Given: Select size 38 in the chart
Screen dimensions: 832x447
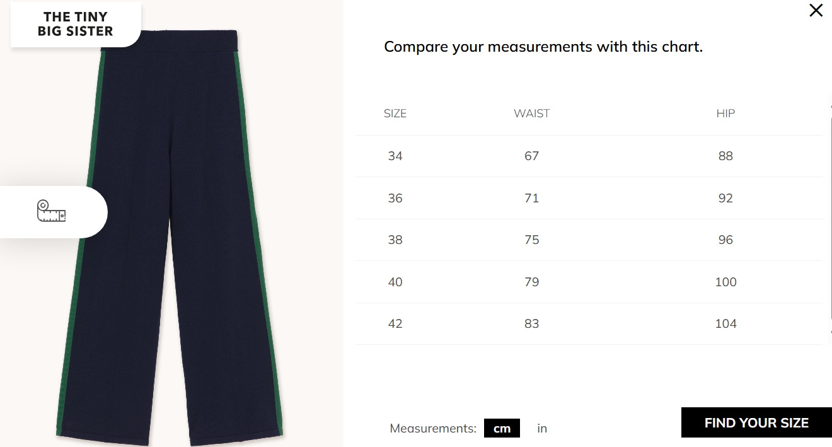Looking at the screenshot, I should 395,240.
